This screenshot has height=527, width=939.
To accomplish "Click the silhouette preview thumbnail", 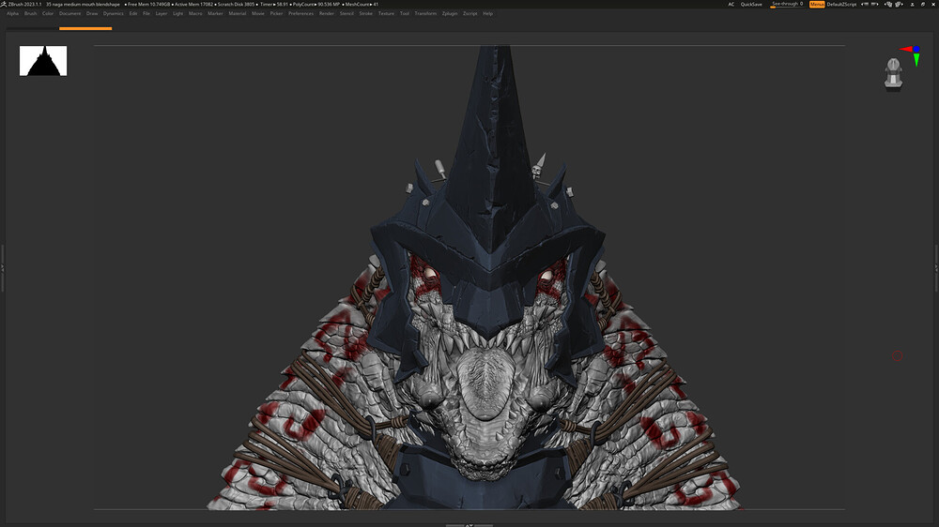I will coord(43,61).
